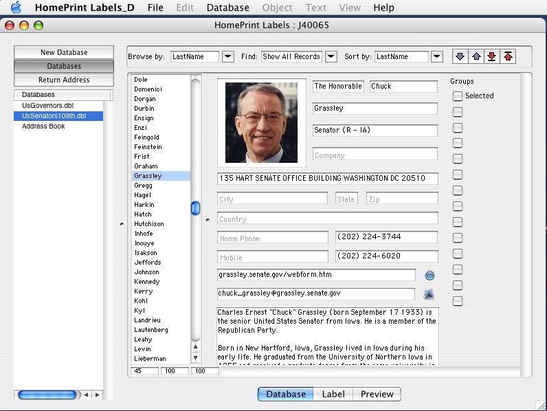
Task: Click the New Database button
Action: [x=64, y=52]
